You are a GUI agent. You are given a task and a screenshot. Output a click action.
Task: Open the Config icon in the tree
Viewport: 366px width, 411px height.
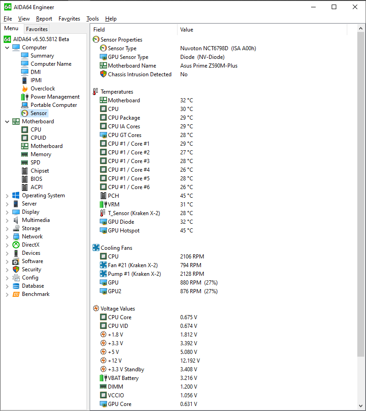coord(16,278)
